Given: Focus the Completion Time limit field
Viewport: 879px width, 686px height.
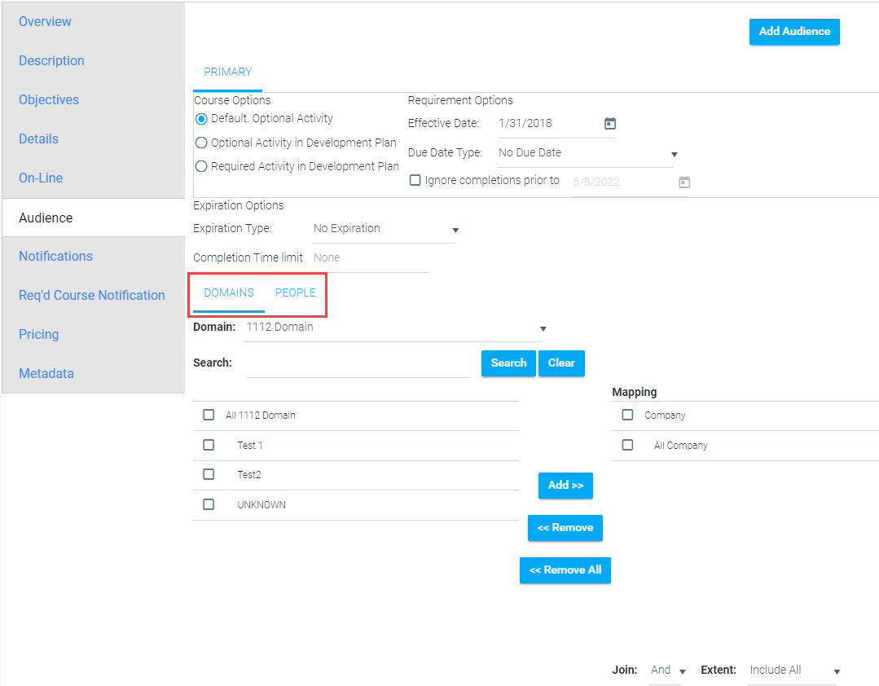Looking at the screenshot, I should coord(371,258).
